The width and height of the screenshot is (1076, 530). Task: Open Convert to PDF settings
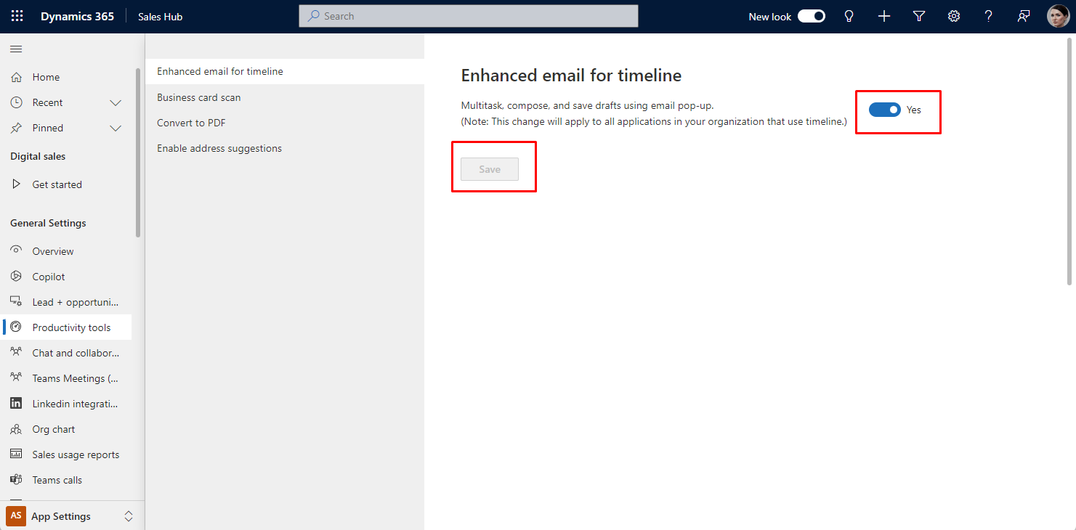[x=191, y=123]
